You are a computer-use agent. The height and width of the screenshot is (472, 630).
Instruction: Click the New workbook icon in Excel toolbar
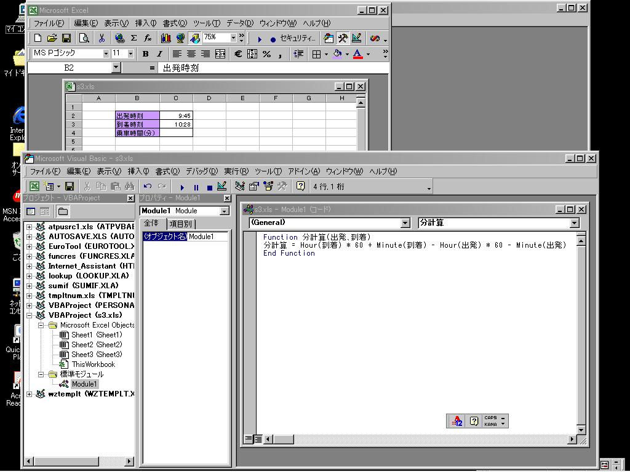[38, 38]
